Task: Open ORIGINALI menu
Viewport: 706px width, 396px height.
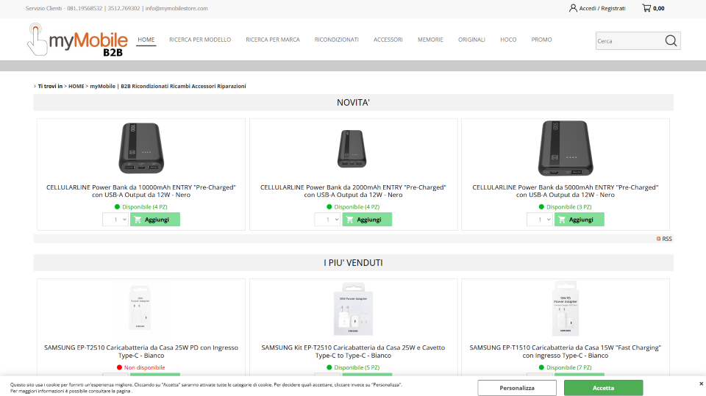Action: pos(472,40)
